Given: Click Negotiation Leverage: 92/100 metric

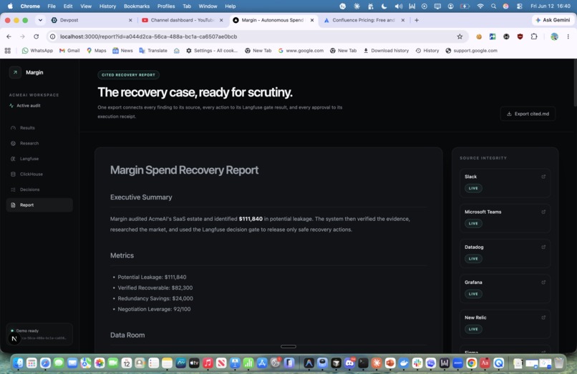Looking at the screenshot, I should (154, 309).
